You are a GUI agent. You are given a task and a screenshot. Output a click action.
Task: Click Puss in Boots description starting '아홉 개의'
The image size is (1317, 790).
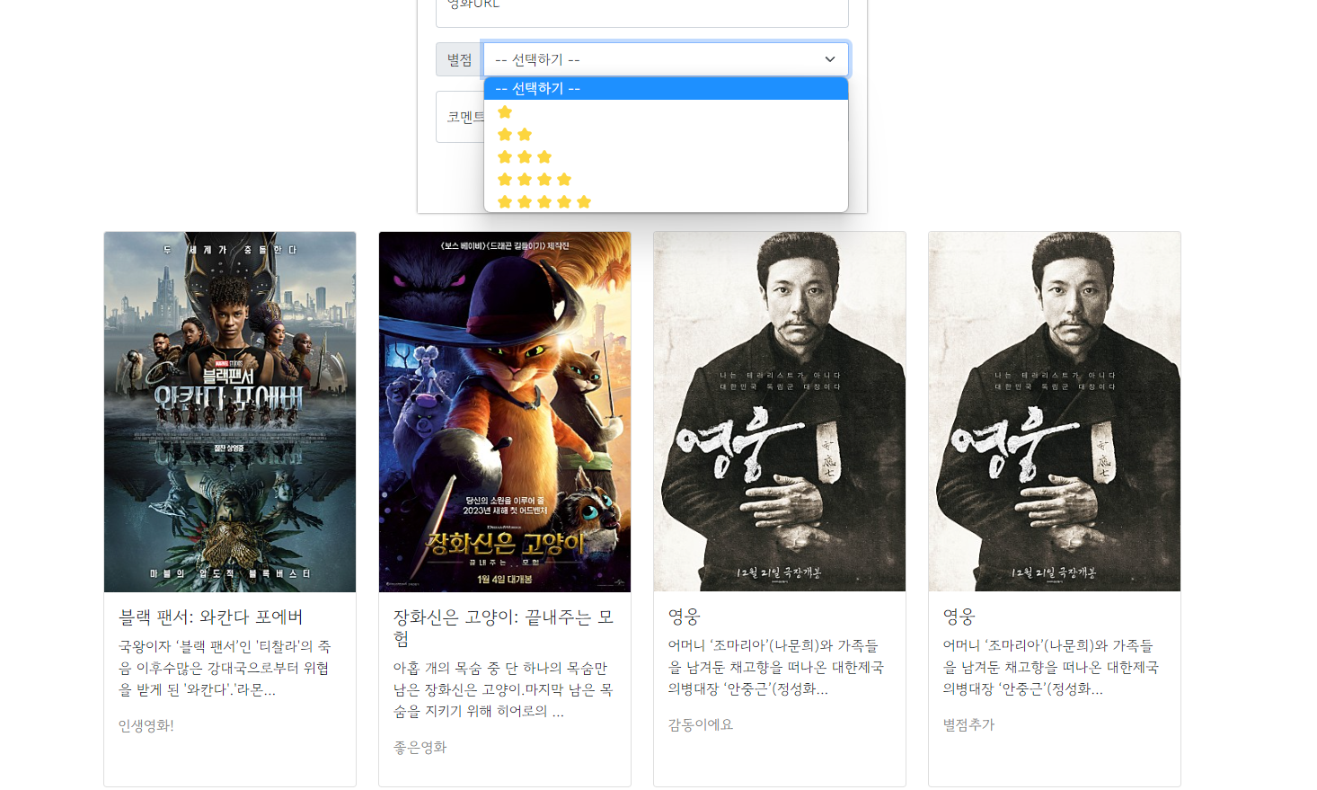tap(504, 689)
